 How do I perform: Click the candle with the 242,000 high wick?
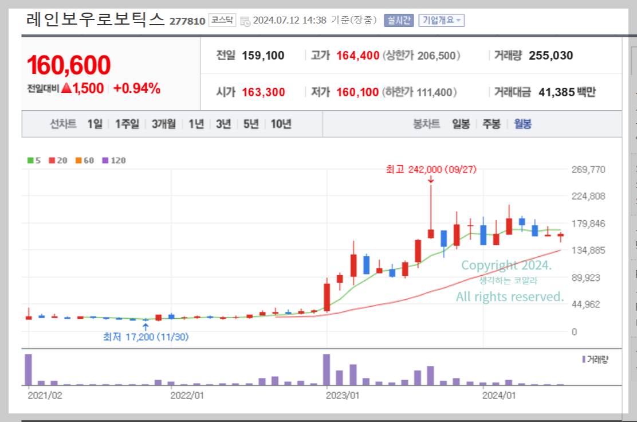pos(431,212)
